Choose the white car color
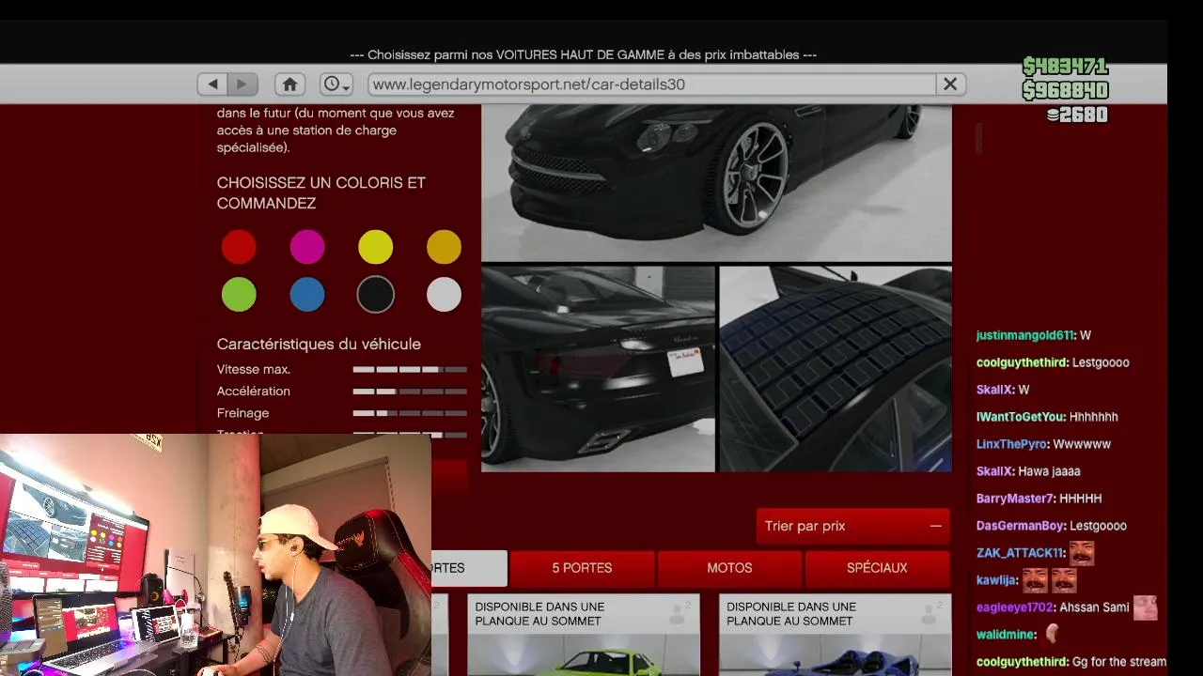Image resolution: width=1203 pixels, height=676 pixels. (x=444, y=295)
